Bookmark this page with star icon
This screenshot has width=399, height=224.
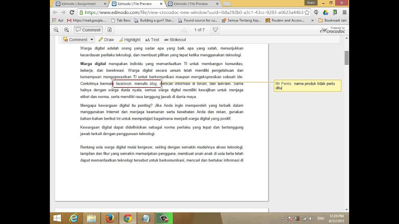(307, 12)
